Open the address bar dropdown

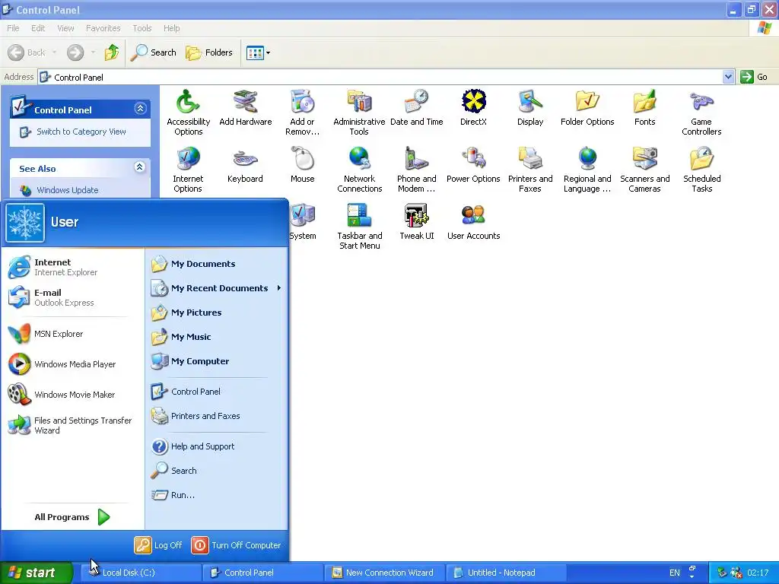click(728, 77)
